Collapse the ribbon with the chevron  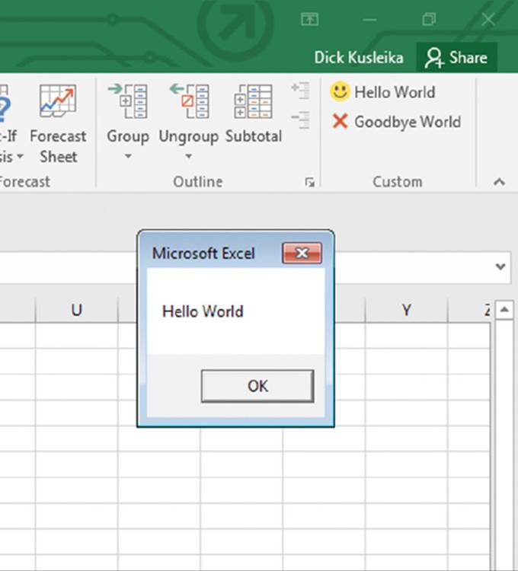(x=499, y=182)
